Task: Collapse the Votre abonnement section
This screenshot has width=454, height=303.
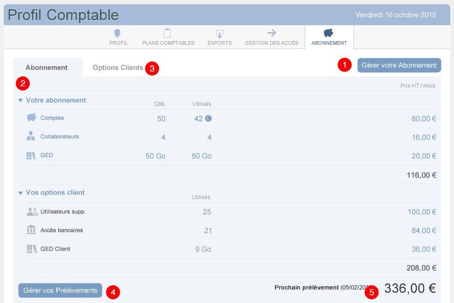Action: (x=20, y=100)
